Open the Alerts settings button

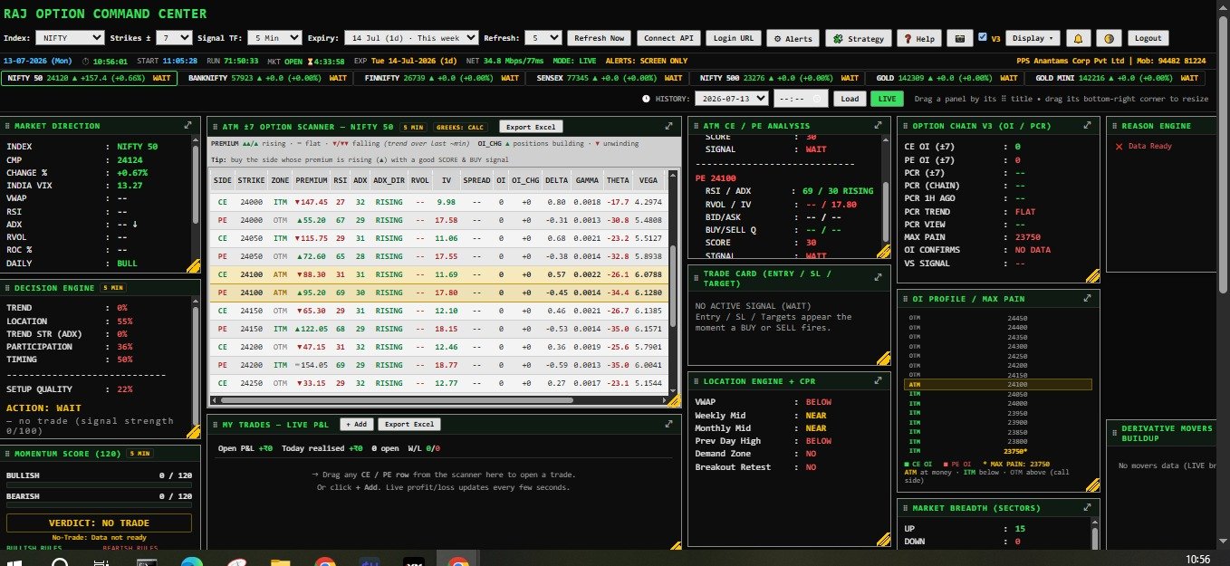[793, 38]
